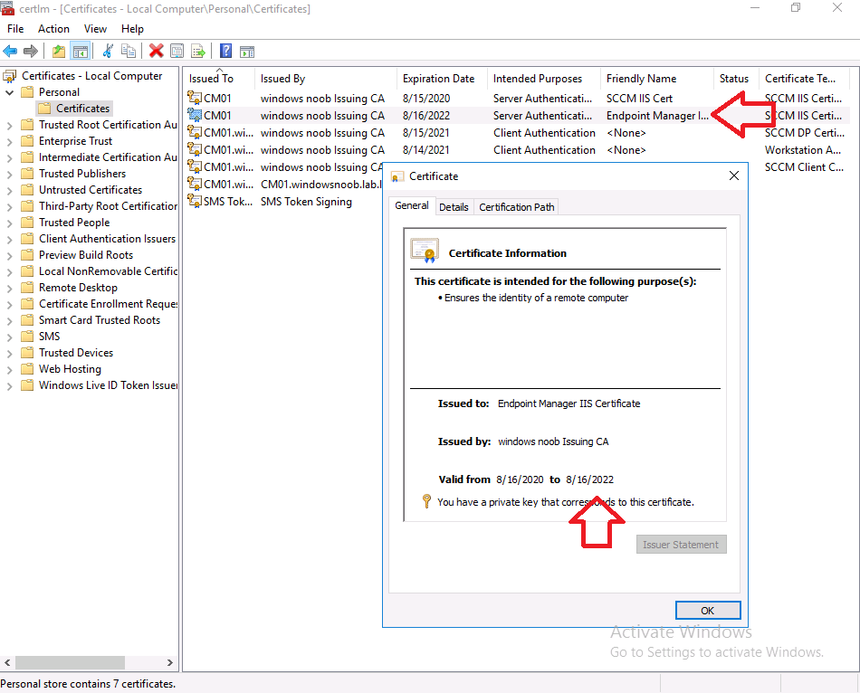The image size is (860, 693).
Task: Expand the SMS store node
Action: click(x=9, y=337)
